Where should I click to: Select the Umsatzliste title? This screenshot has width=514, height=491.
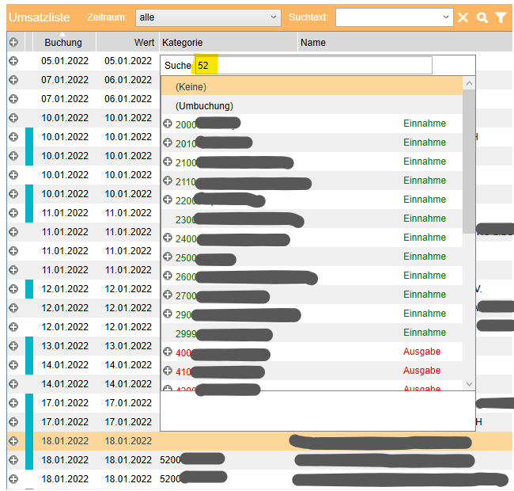tap(40, 17)
